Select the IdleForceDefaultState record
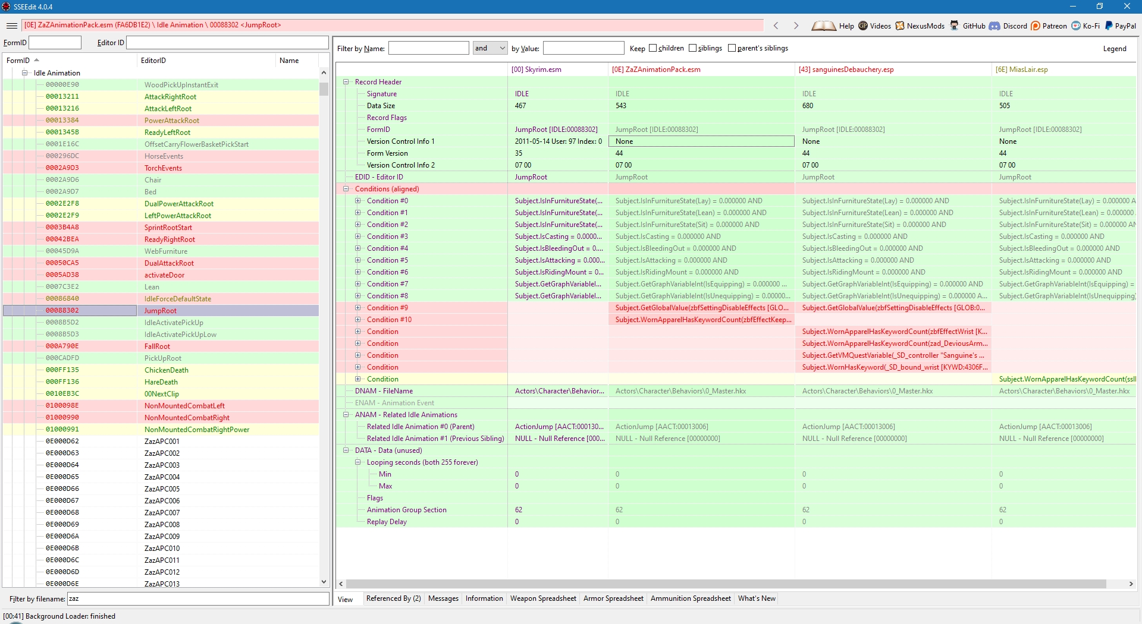1142x624 pixels. 178,299
